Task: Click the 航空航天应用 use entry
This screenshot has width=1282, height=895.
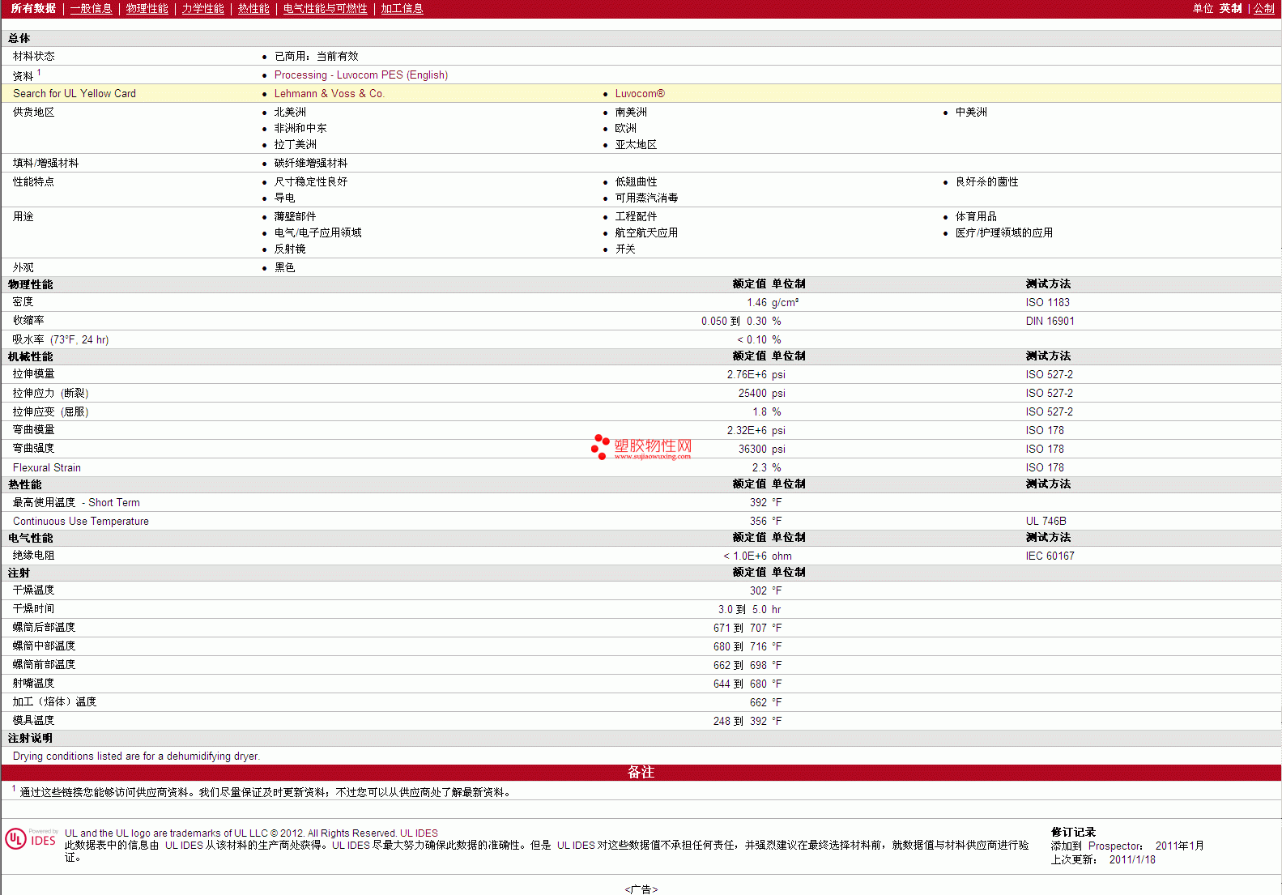Action: coord(646,232)
